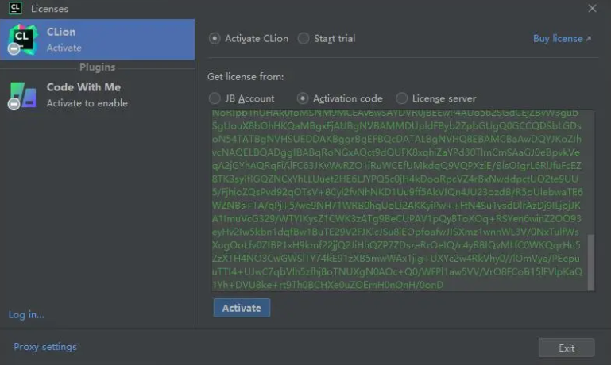This screenshot has height=365, width=611.
Task: Select the Activate CLion radio option
Action: click(215, 39)
